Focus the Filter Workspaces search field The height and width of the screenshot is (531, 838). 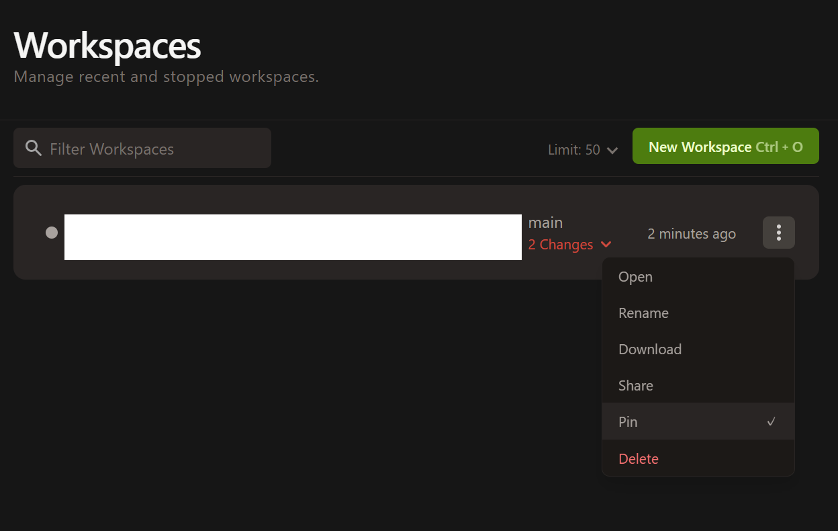142,148
